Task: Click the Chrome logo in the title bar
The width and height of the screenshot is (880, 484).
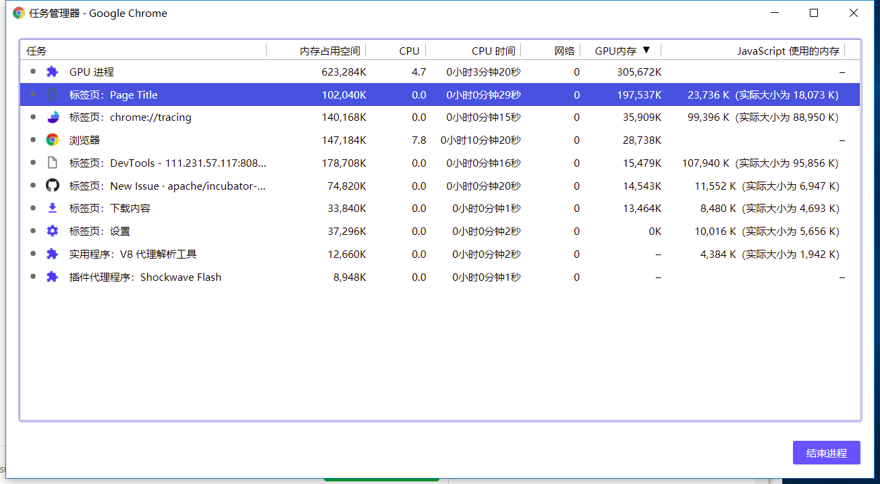Action: (x=18, y=13)
